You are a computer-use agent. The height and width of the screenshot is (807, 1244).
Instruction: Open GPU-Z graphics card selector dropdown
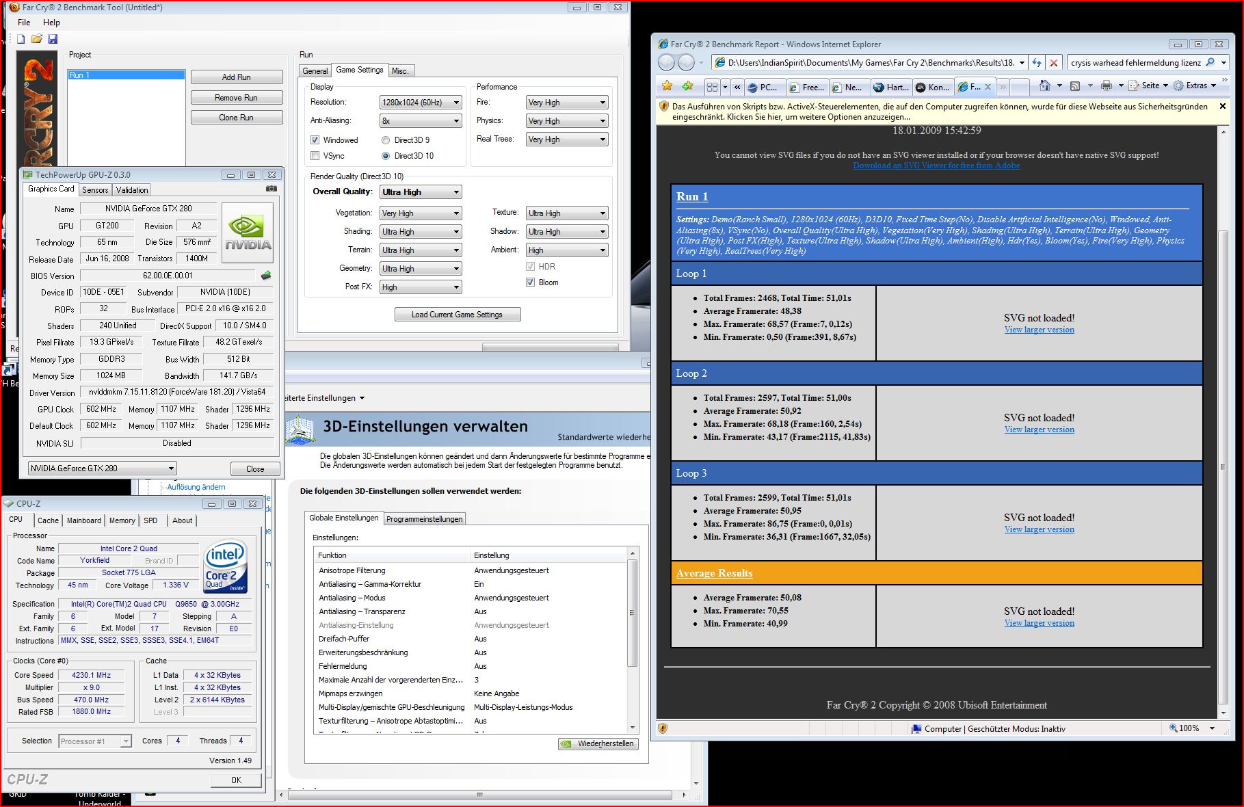(103, 468)
